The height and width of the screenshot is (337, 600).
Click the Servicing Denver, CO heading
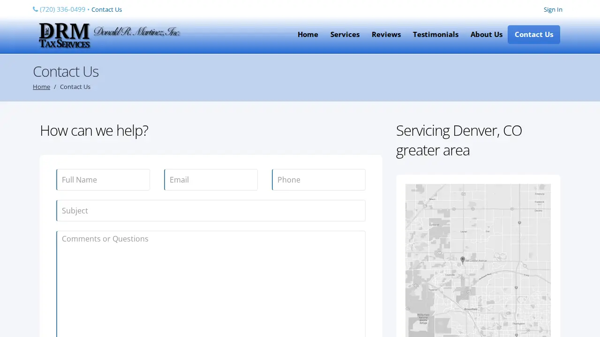[x=459, y=140]
